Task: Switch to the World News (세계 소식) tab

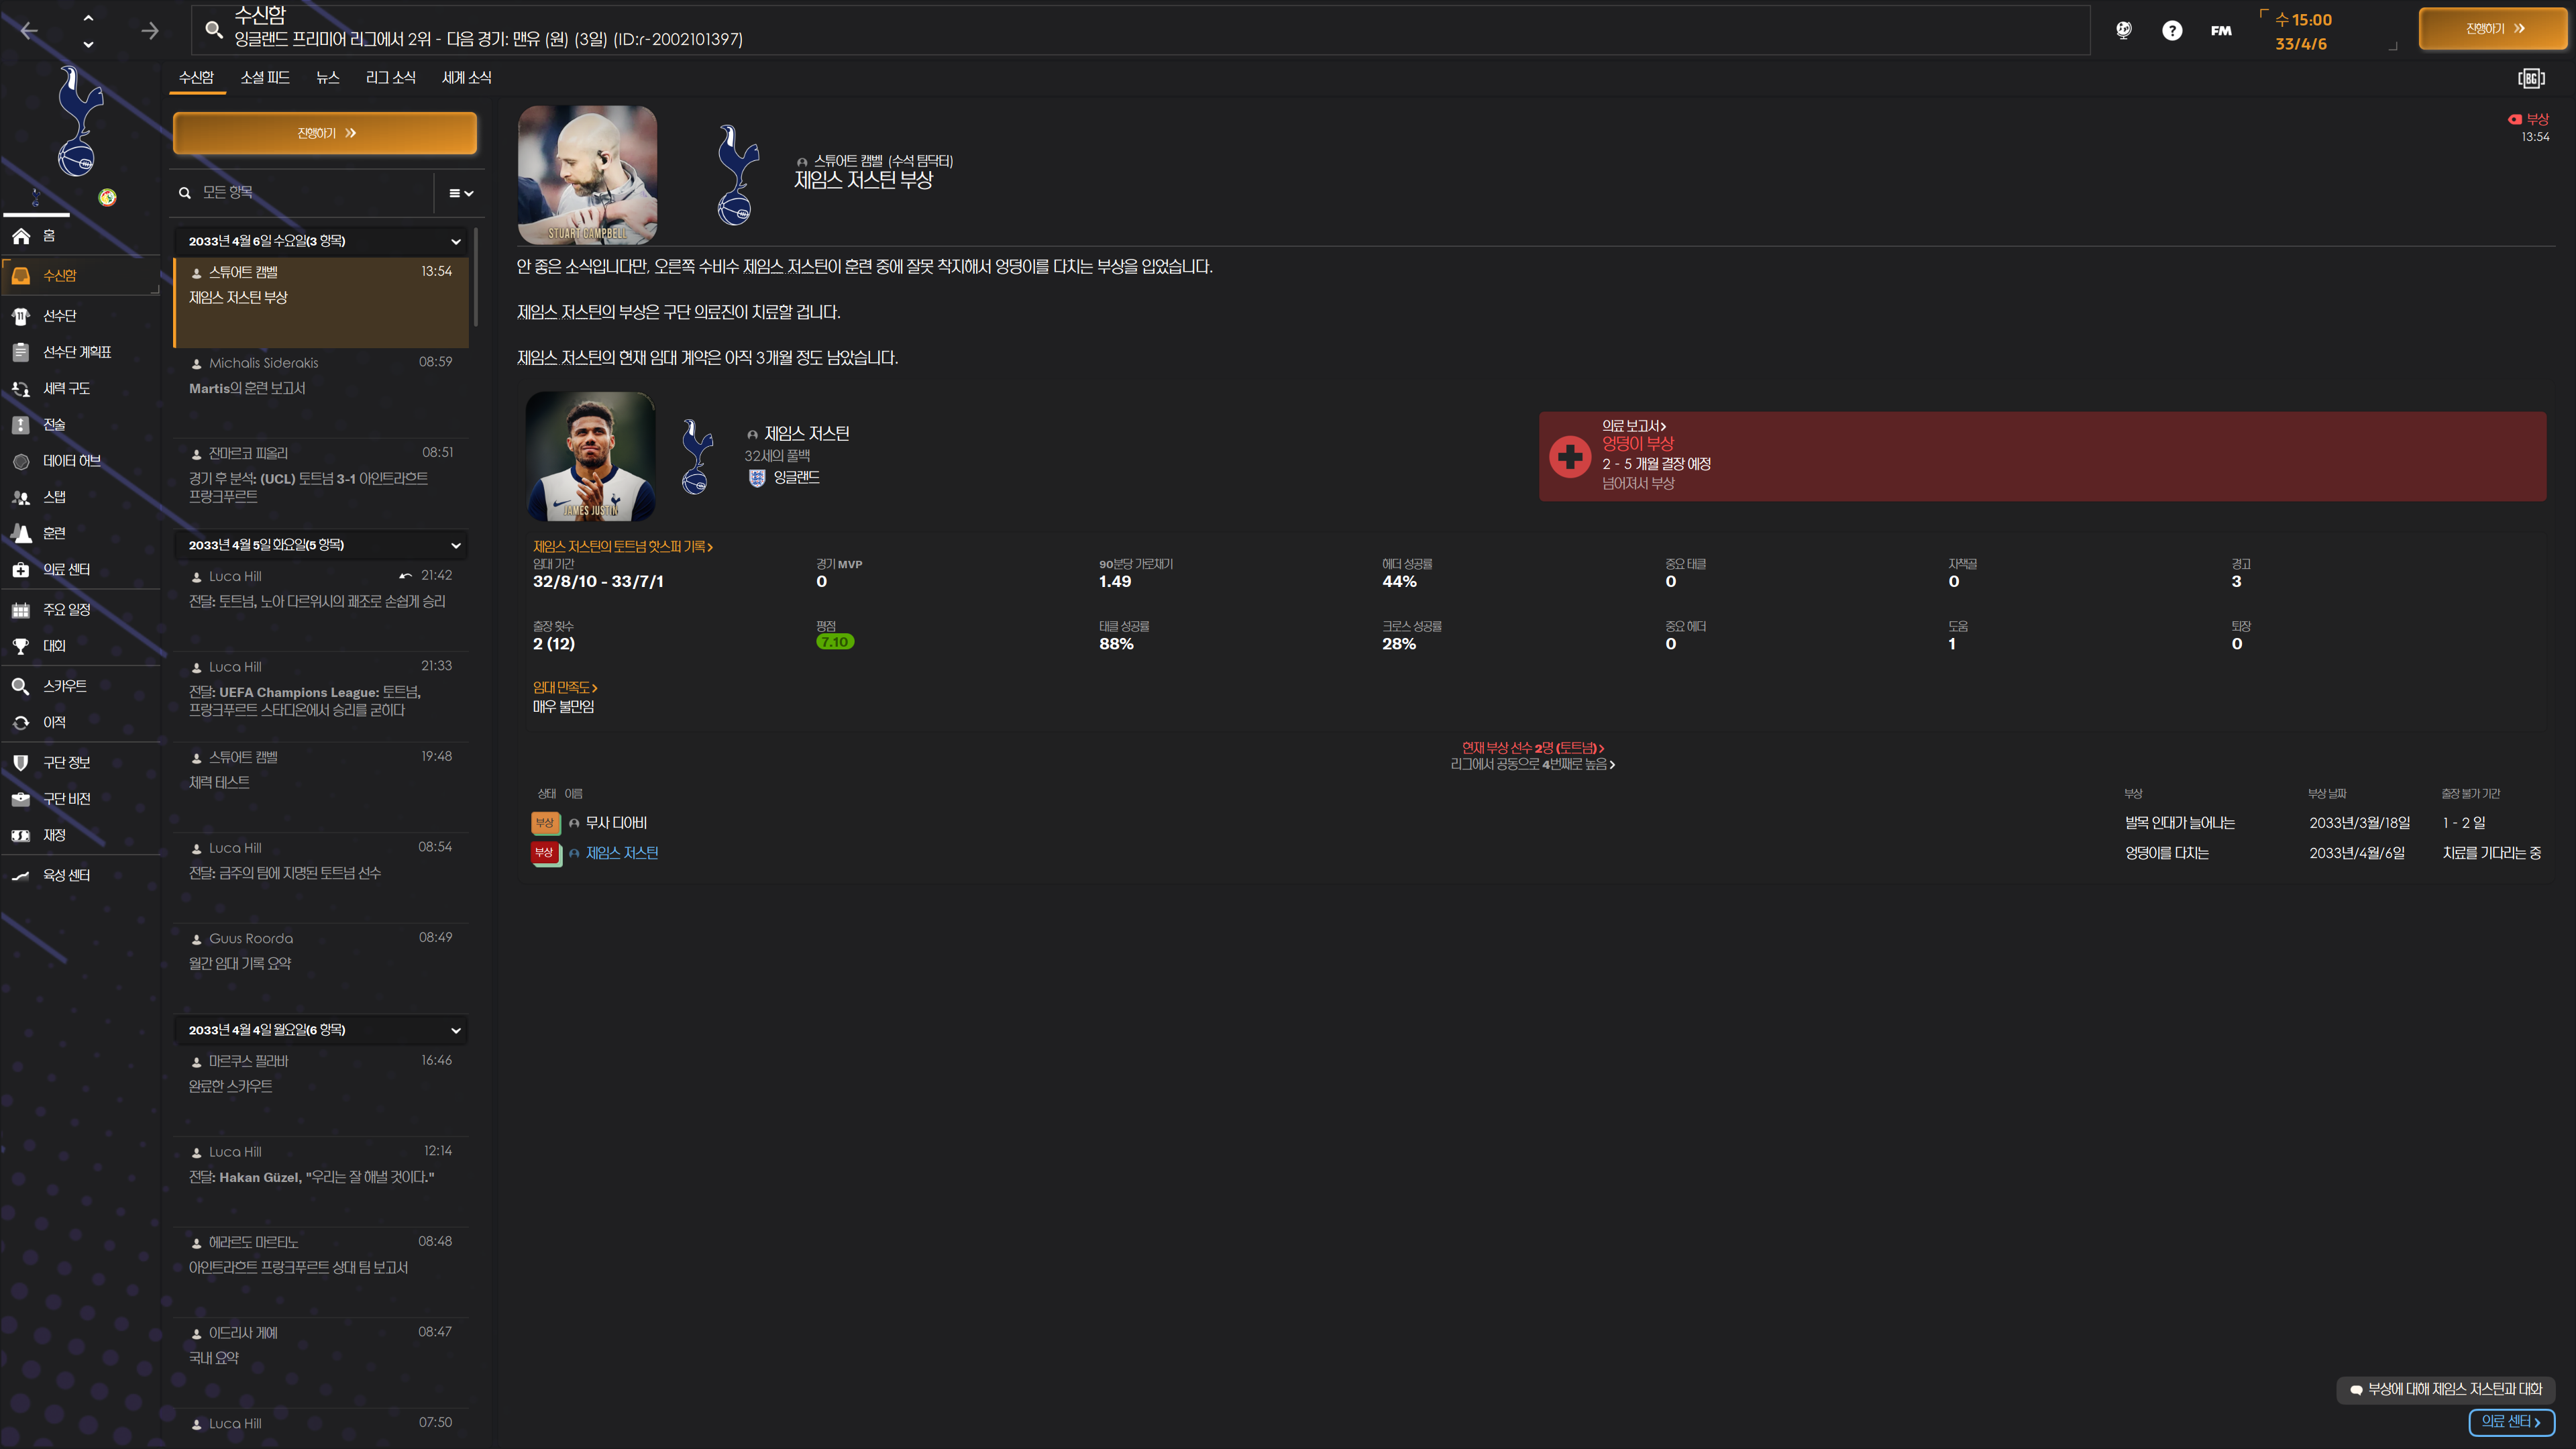Action: point(466,78)
